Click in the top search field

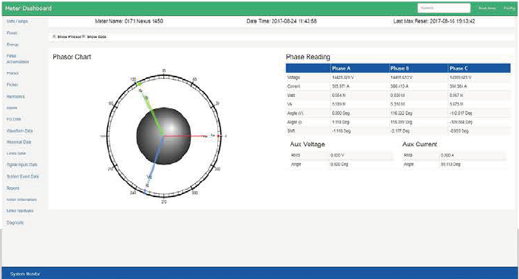click(x=444, y=8)
